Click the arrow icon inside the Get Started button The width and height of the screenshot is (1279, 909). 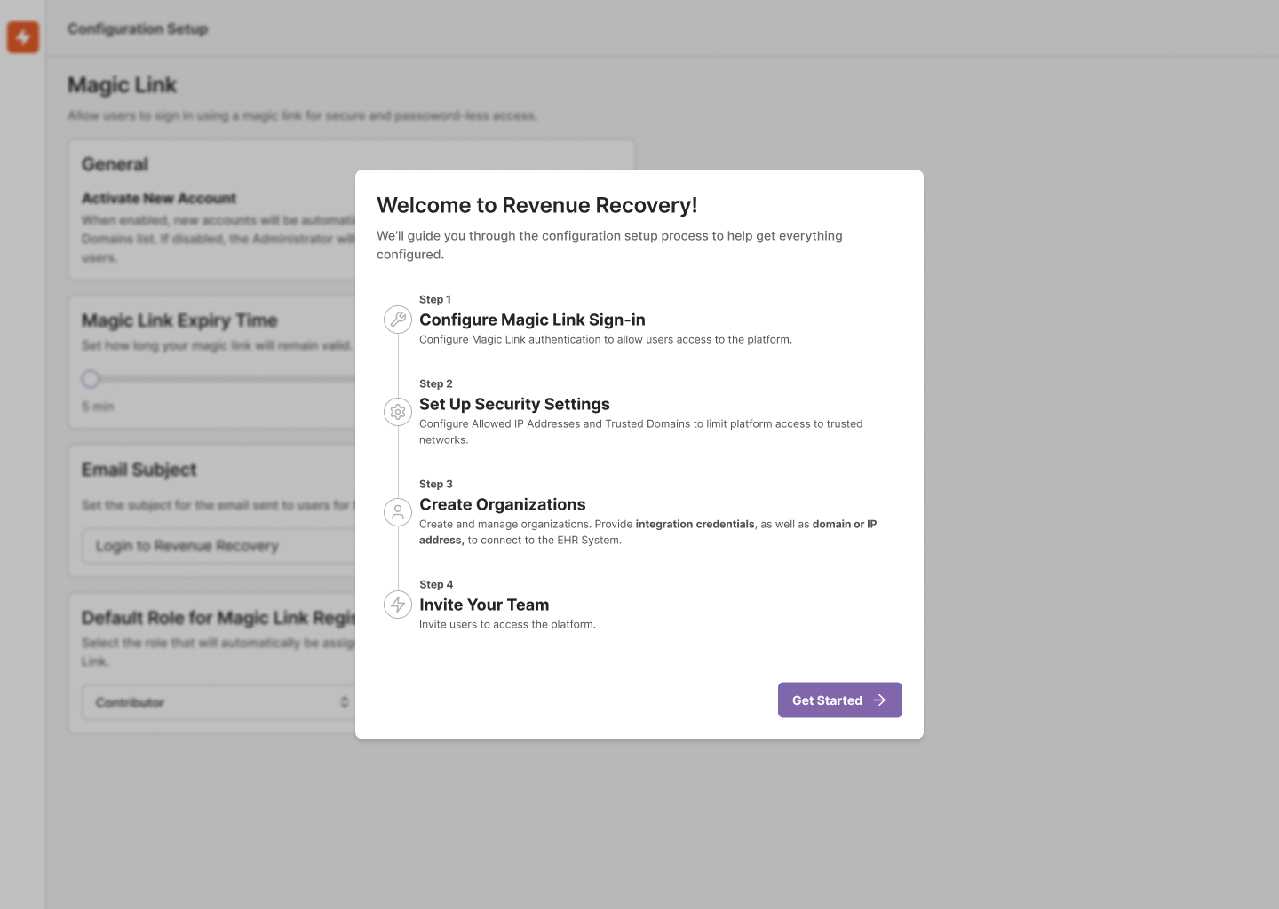pyautogui.click(x=878, y=700)
